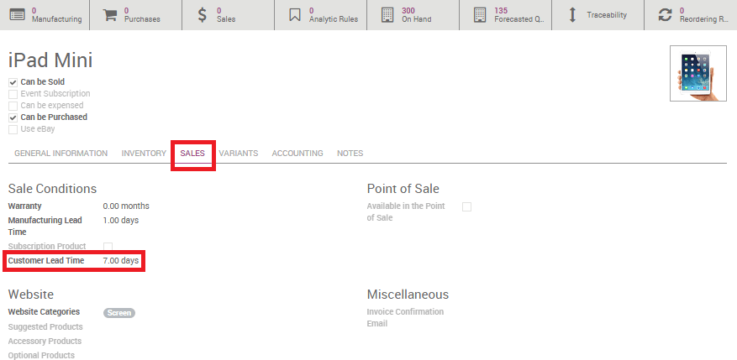Click the Manufacturing list icon
The height and width of the screenshot is (360, 737).
(17, 15)
